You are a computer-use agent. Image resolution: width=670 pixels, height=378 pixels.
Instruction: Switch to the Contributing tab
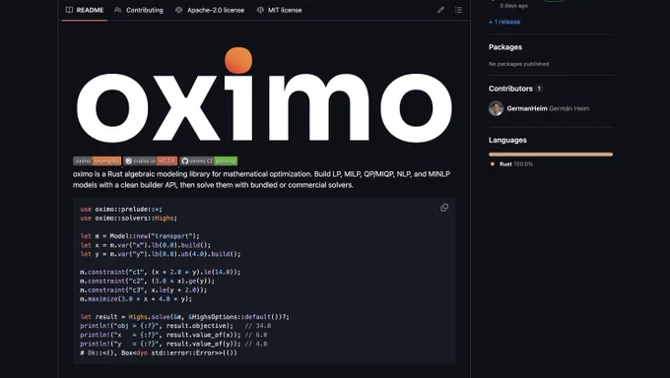coord(139,10)
